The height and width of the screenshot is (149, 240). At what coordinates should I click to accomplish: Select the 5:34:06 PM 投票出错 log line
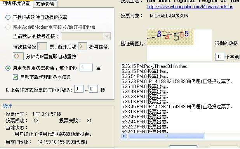(145, 102)
